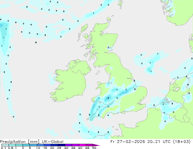Click the 40–45 mm magenta legend swatch
Viewport: 193px width, 149px height.
pyautogui.click(x=82, y=145)
